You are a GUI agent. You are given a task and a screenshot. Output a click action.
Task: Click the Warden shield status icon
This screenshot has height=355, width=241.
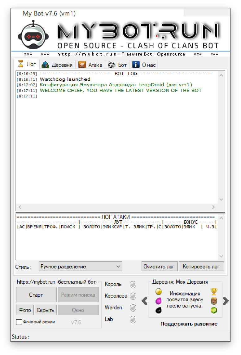[x=133, y=308]
